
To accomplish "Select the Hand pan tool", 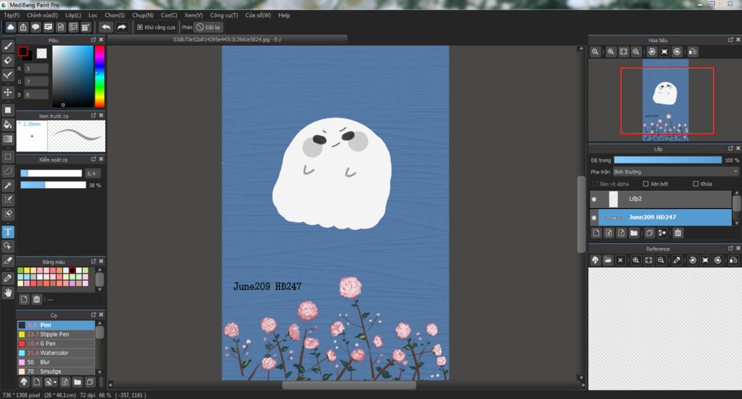I will coord(8,292).
